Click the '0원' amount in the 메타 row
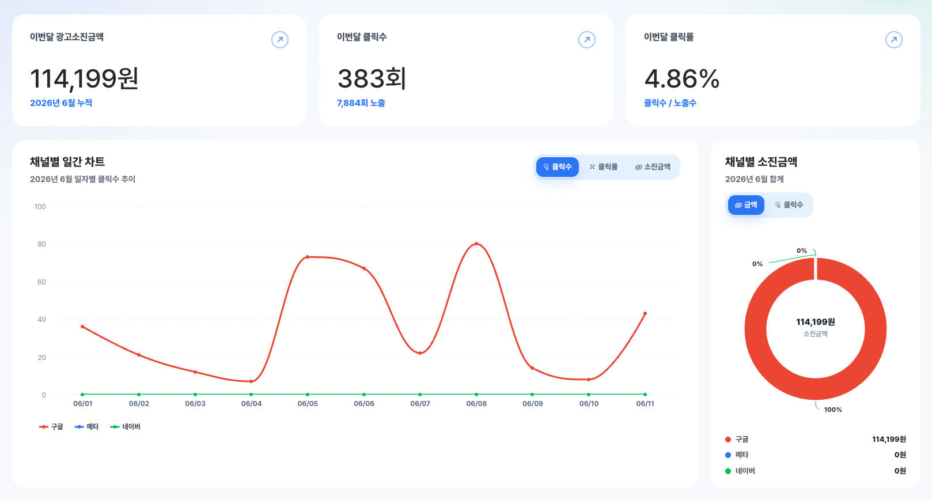 tap(900, 455)
